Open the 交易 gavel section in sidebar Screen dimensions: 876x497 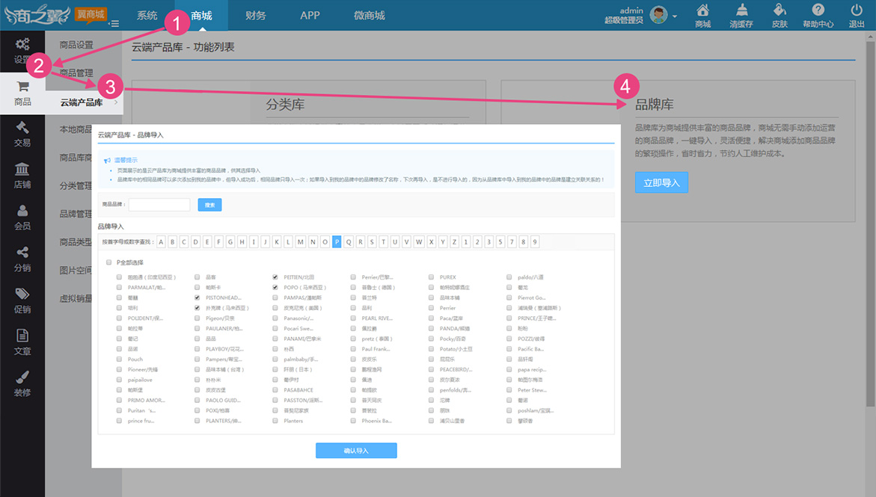pyautogui.click(x=22, y=135)
